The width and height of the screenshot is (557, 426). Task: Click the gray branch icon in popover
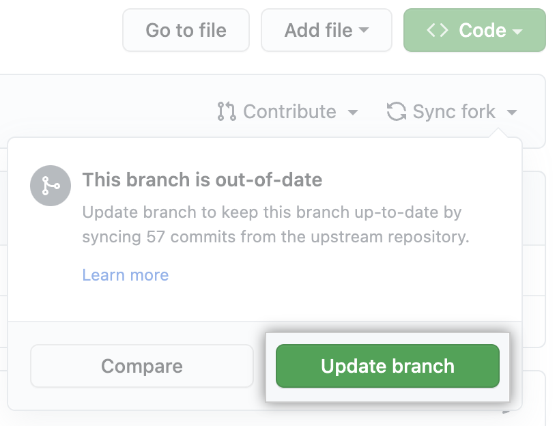tap(50, 186)
